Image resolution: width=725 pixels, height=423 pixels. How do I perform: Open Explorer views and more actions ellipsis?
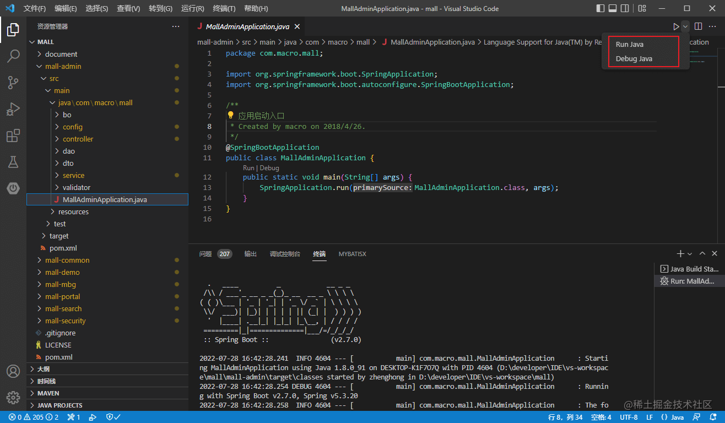click(x=176, y=26)
